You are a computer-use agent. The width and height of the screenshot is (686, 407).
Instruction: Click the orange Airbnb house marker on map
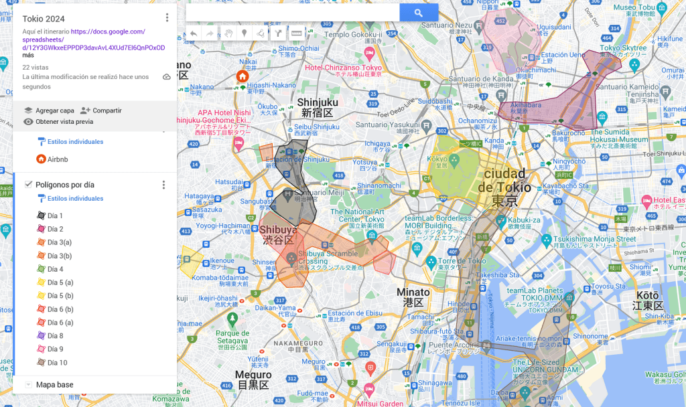242,76
